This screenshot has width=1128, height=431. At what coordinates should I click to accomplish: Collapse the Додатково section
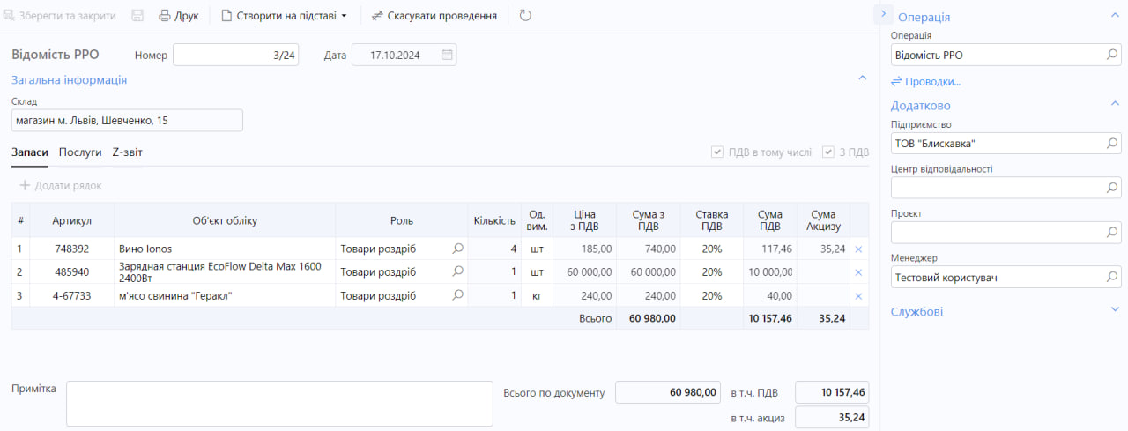pyautogui.click(x=1115, y=104)
